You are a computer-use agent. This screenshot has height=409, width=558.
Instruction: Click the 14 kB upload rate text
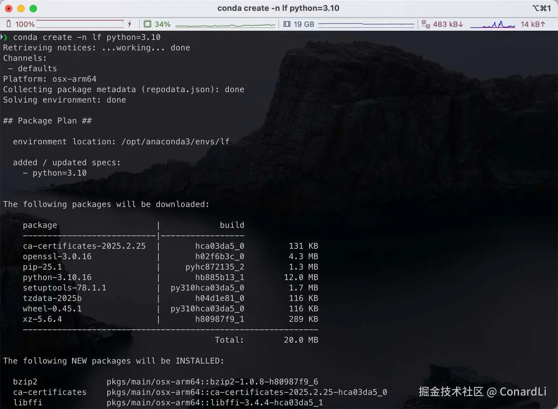533,24
